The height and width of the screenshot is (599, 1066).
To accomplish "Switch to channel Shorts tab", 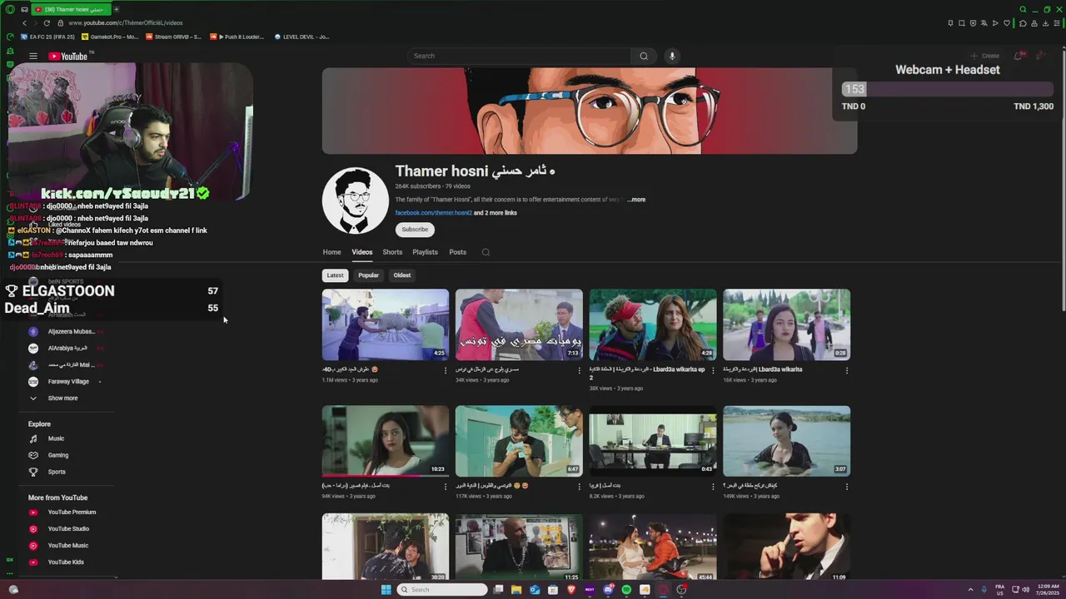I will click(x=392, y=252).
